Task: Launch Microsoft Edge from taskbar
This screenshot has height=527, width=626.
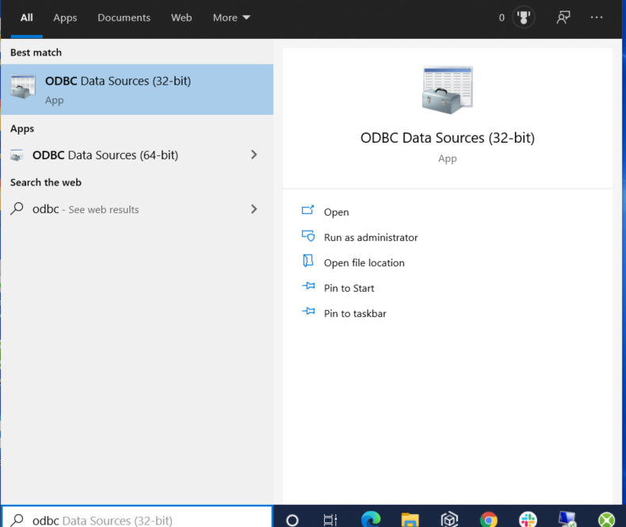Action: pyautogui.click(x=371, y=519)
